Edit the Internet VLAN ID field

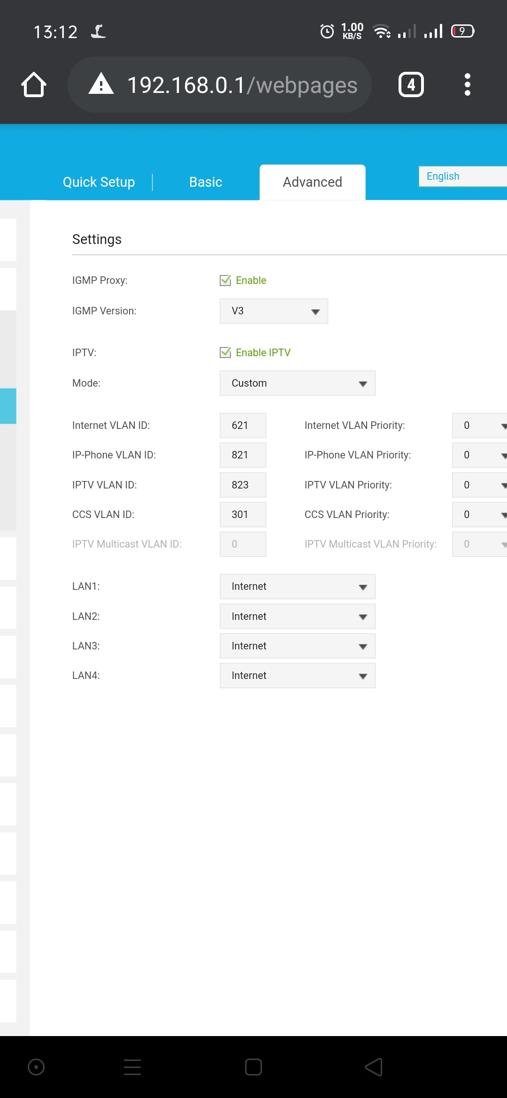tap(243, 426)
